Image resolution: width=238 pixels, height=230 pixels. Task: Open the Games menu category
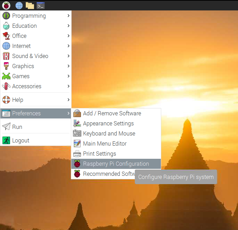(21, 76)
